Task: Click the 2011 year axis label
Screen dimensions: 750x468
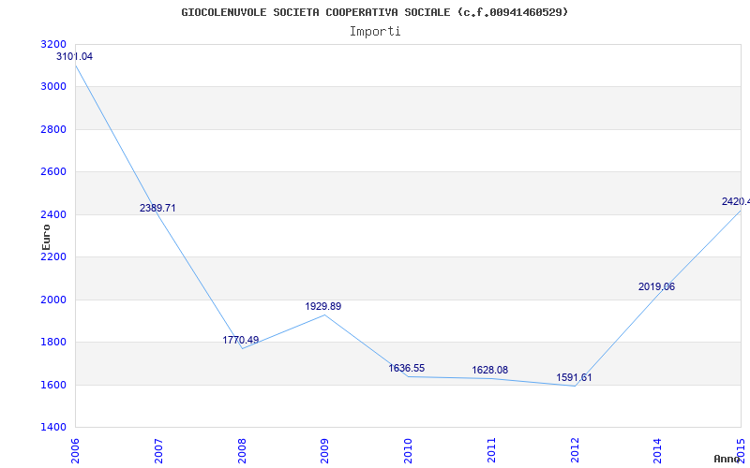Action: (491, 451)
